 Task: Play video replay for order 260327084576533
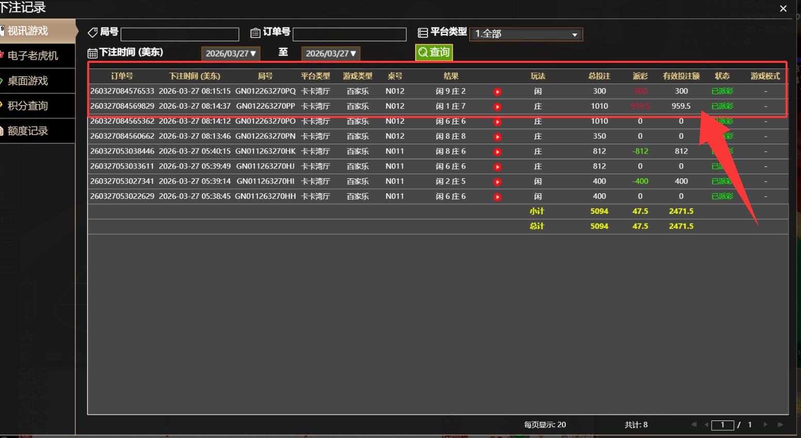point(497,92)
